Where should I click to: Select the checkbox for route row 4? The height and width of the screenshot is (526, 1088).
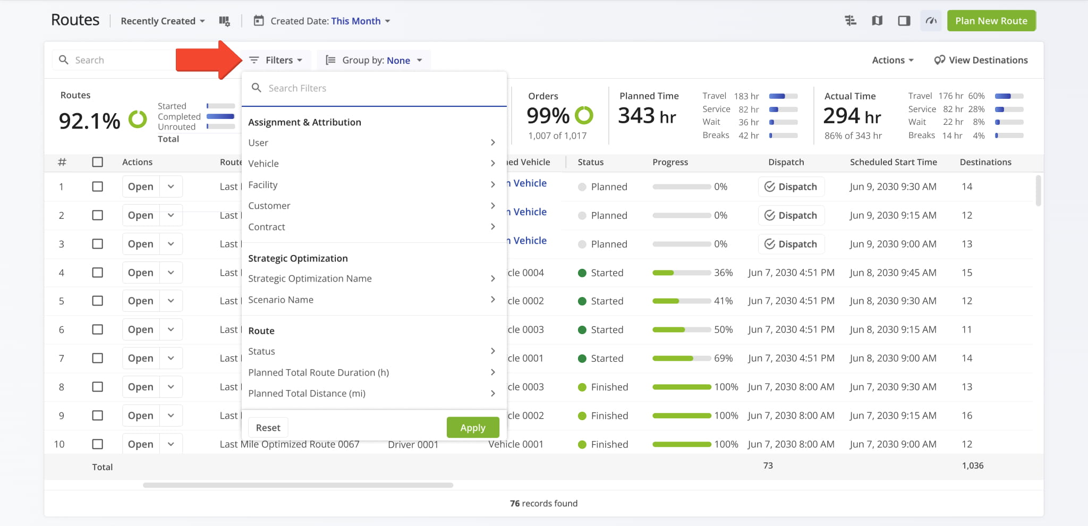(x=97, y=273)
